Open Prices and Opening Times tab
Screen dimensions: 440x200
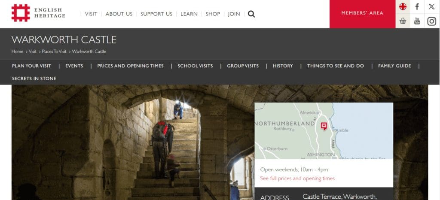[x=130, y=66]
